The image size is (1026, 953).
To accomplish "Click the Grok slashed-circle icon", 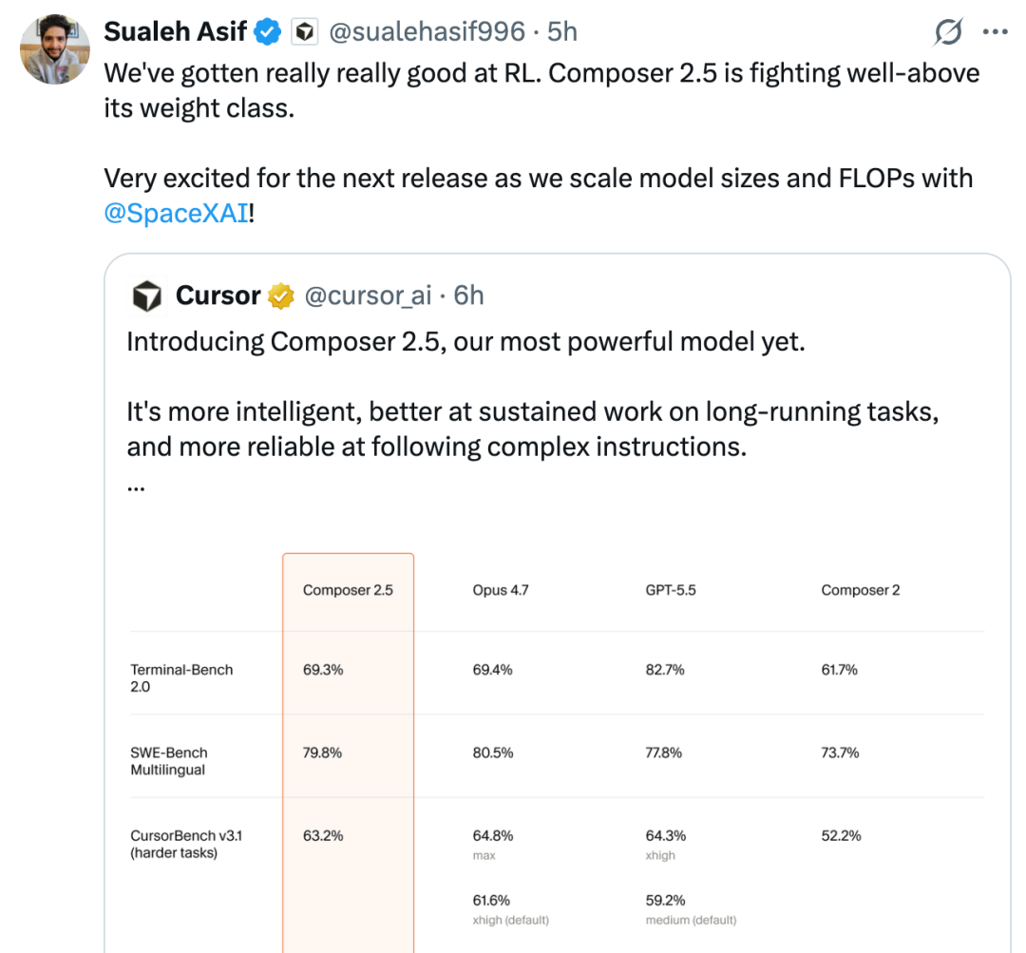I will pos(948,31).
